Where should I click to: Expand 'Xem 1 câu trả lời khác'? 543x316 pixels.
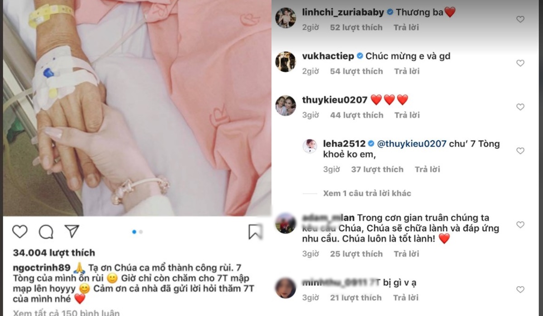tap(367, 193)
